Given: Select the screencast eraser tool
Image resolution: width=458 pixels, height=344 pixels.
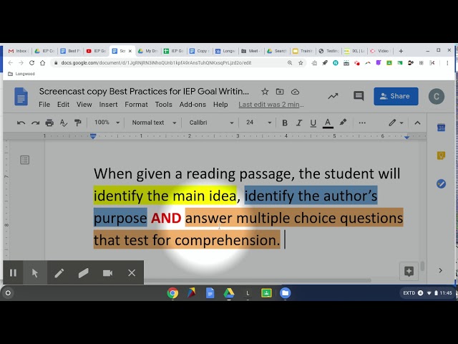Looking at the screenshot, I should 83,273.
